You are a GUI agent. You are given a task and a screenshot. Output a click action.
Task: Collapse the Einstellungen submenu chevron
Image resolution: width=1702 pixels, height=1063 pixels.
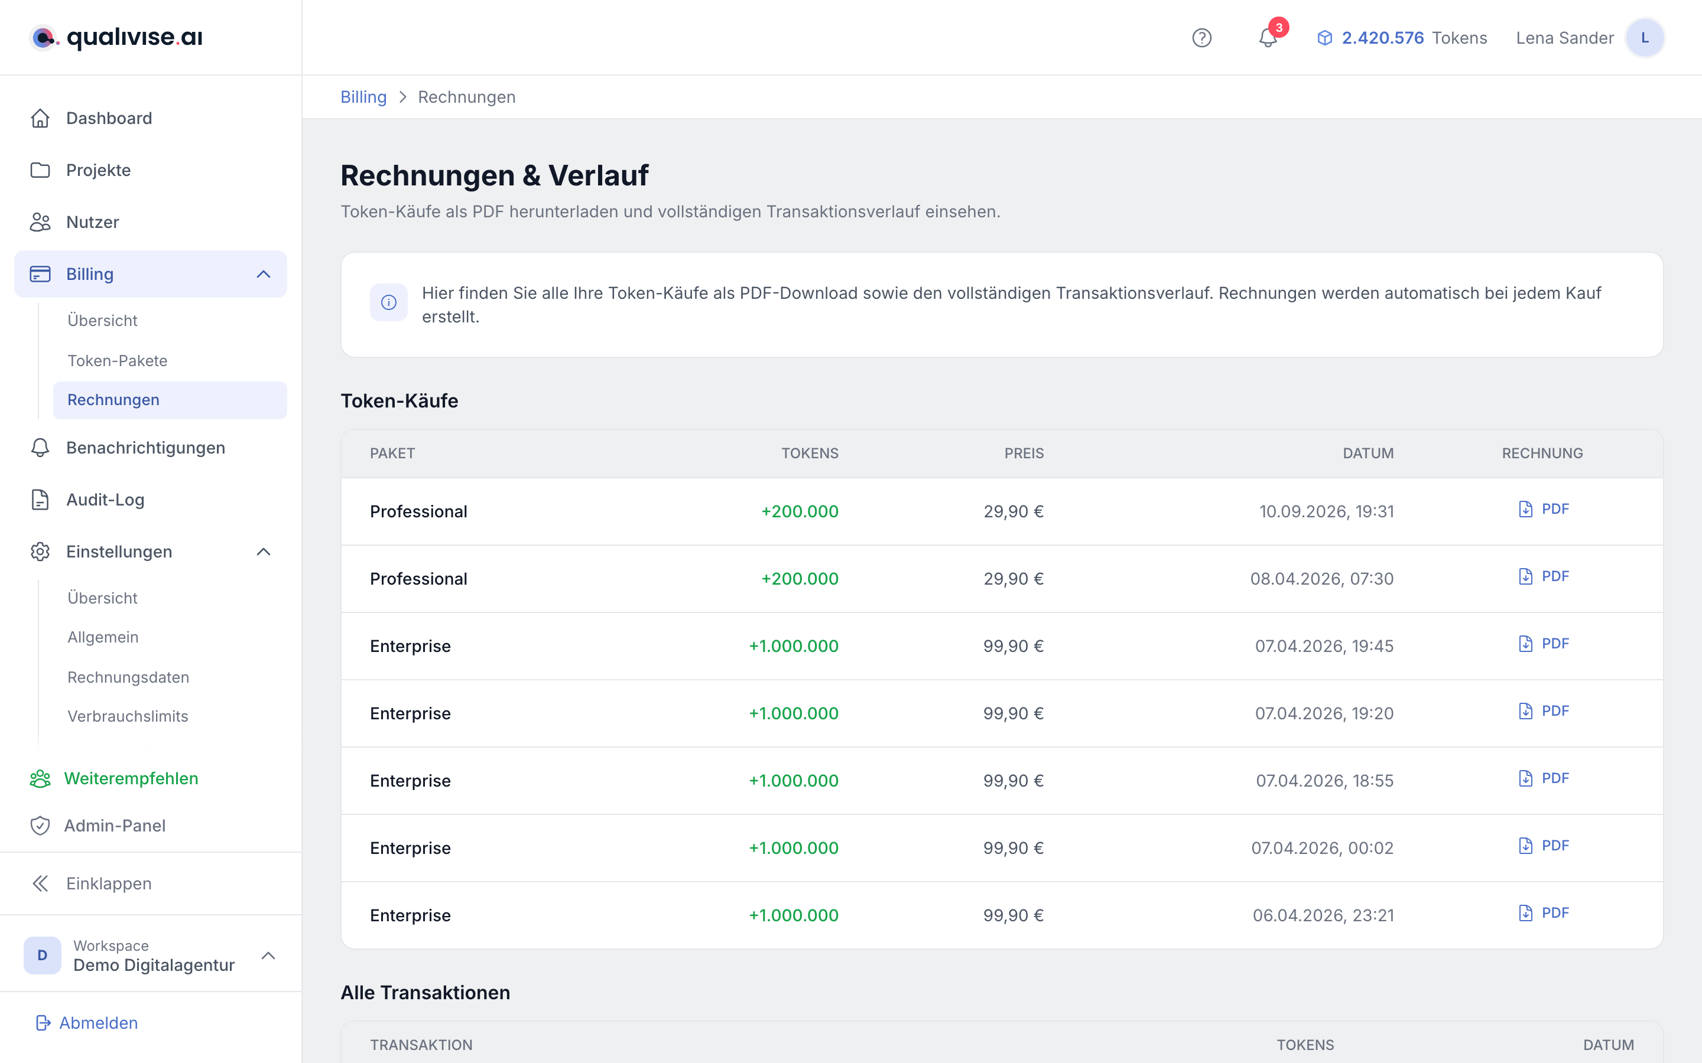264,552
